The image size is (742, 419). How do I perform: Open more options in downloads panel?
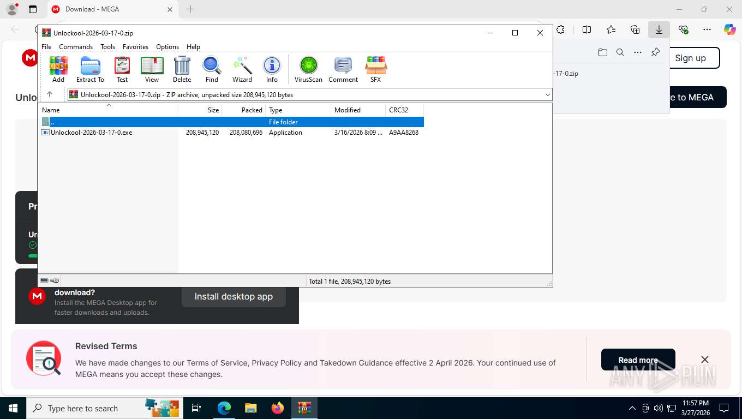pos(638,52)
